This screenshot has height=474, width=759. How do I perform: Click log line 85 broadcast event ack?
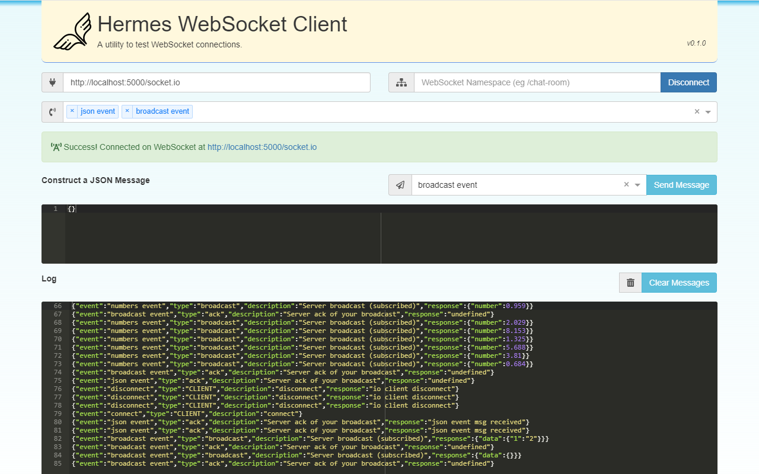click(x=283, y=463)
